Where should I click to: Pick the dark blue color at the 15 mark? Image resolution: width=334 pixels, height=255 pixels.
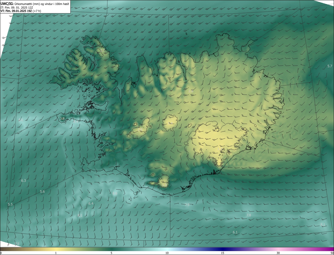(x=223, y=249)
